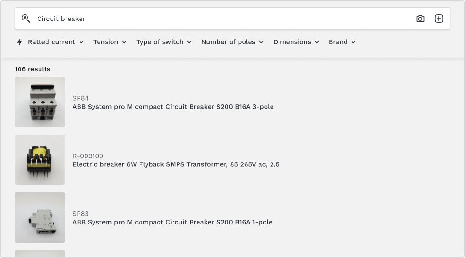This screenshot has height=258, width=465.
Task: Click the plus add icon
Action: [x=439, y=19]
